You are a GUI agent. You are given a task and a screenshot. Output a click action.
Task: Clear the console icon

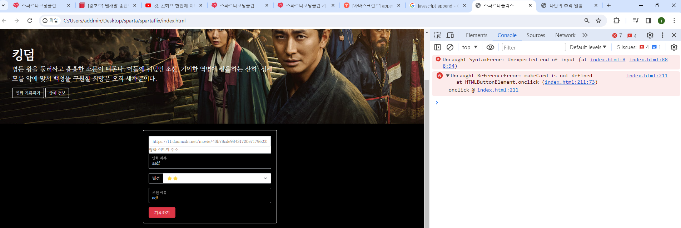pyautogui.click(x=450, y=47)
